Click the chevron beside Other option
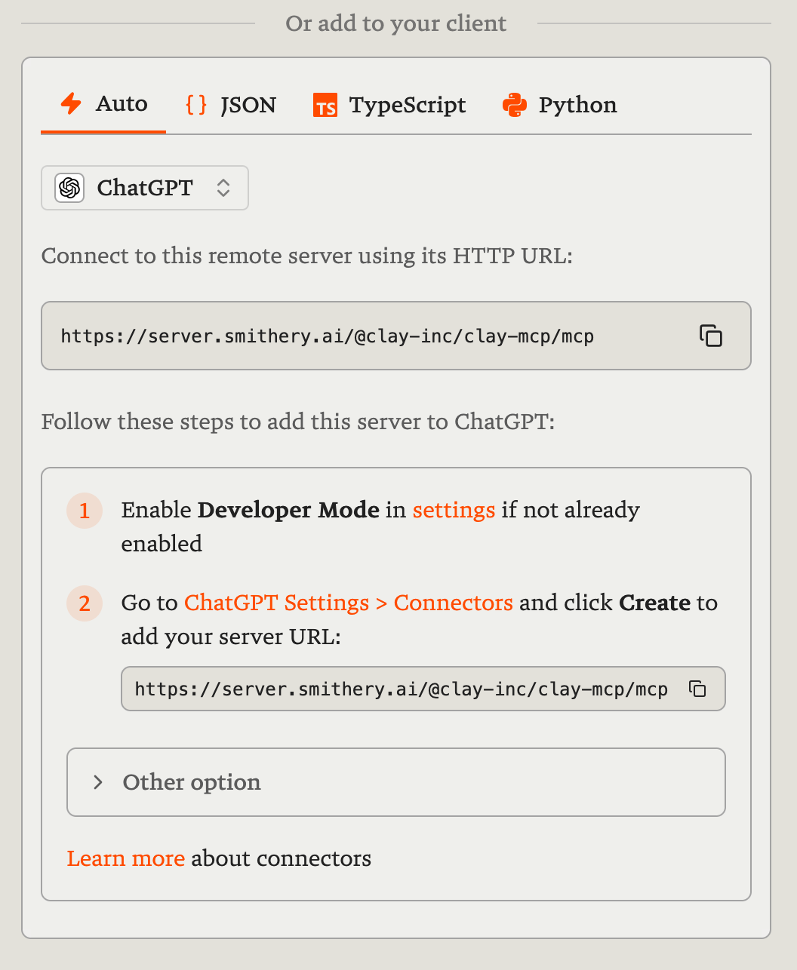 [97, 782]
